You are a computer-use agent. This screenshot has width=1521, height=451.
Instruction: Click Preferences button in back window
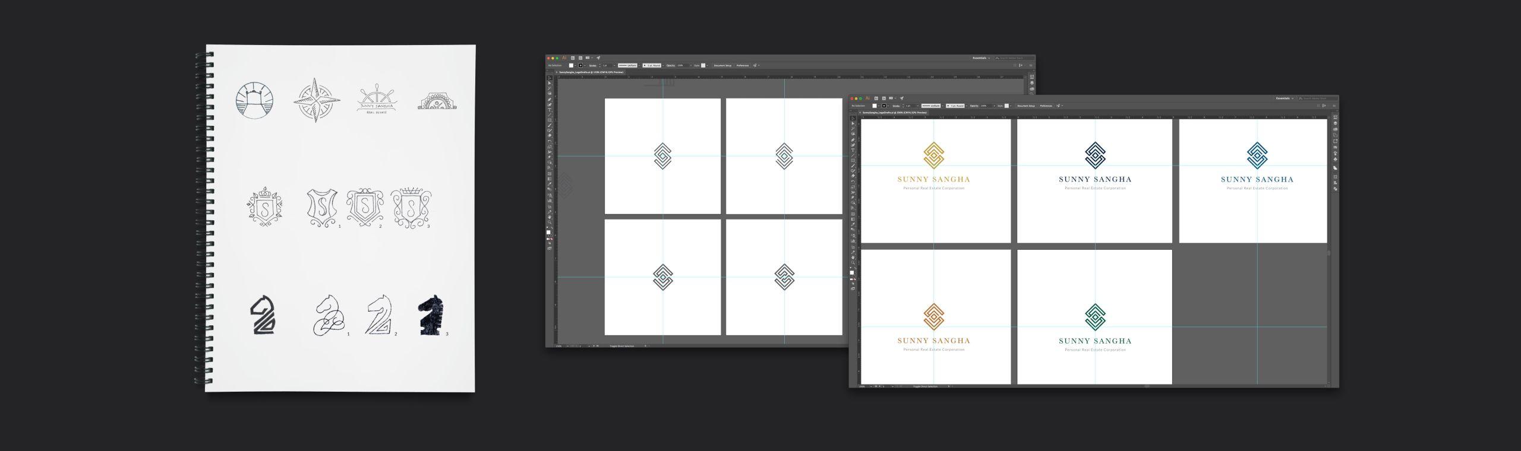click(743, 65)
